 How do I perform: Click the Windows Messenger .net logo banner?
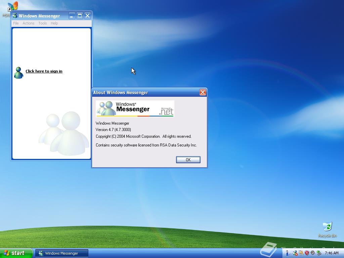(135, 109)
